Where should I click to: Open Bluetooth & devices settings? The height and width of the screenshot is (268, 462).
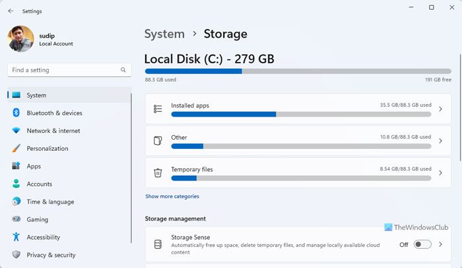tap(55, 113)
